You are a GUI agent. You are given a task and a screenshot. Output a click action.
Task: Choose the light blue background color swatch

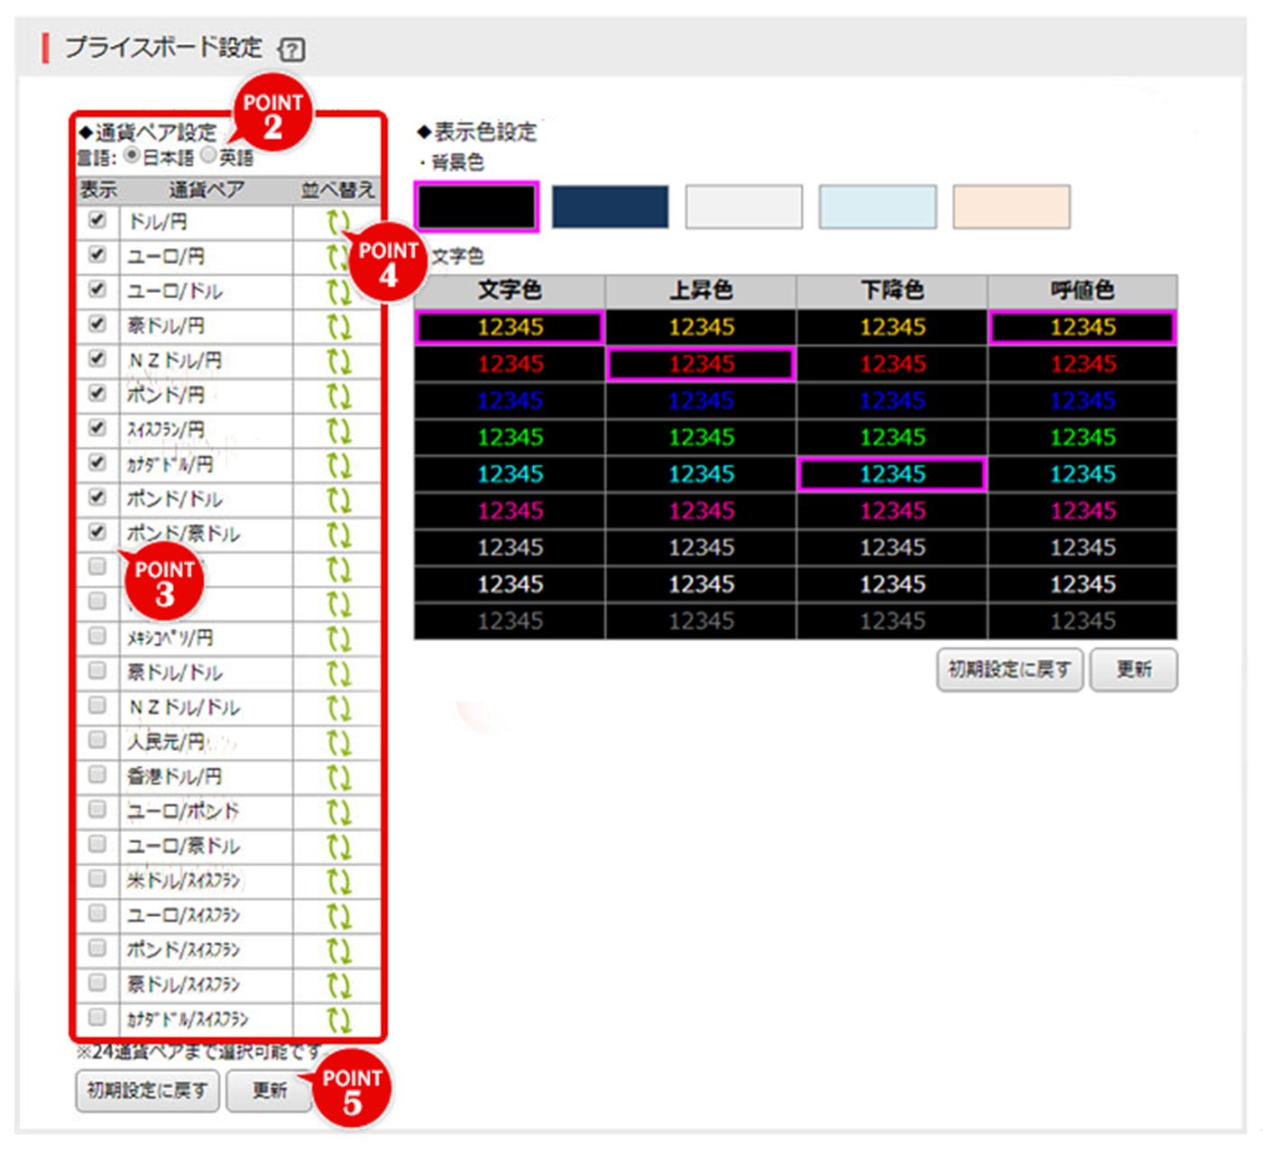(x=876, y=206)
